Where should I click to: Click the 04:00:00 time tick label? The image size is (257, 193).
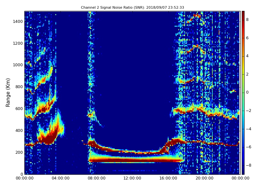coord(61,178)
